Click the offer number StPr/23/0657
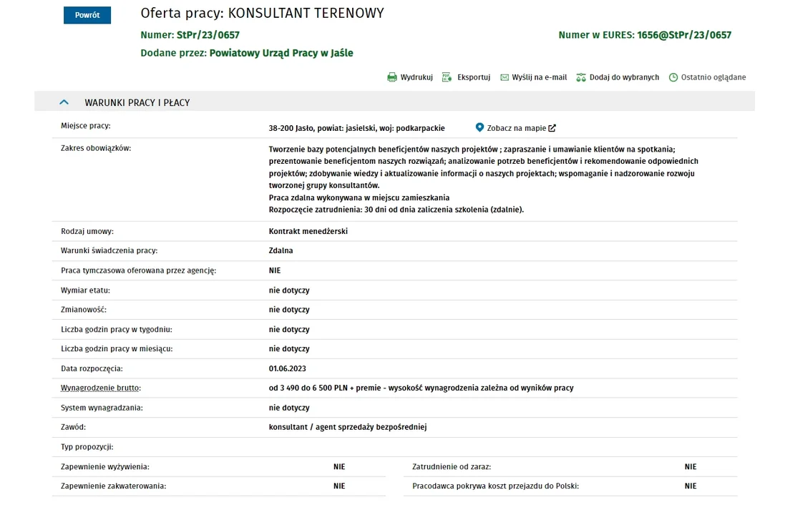785x515 pixels. pos(208,35)
